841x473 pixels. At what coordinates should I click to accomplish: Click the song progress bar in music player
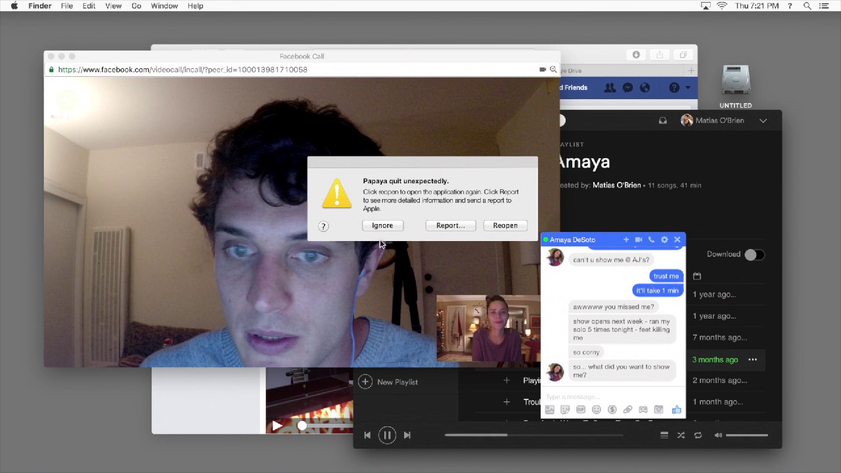pos(534,435)
